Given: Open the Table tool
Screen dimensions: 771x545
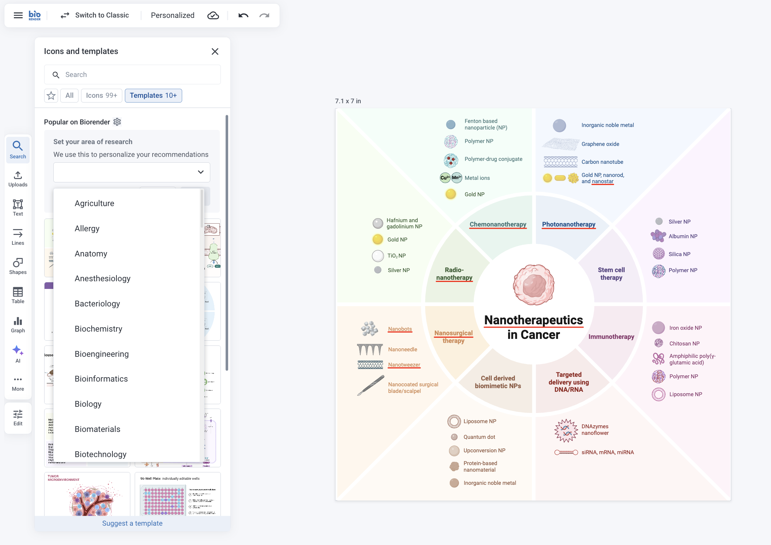Looking at the screenshot, I should pyautogui.click(x=18, y=295).
